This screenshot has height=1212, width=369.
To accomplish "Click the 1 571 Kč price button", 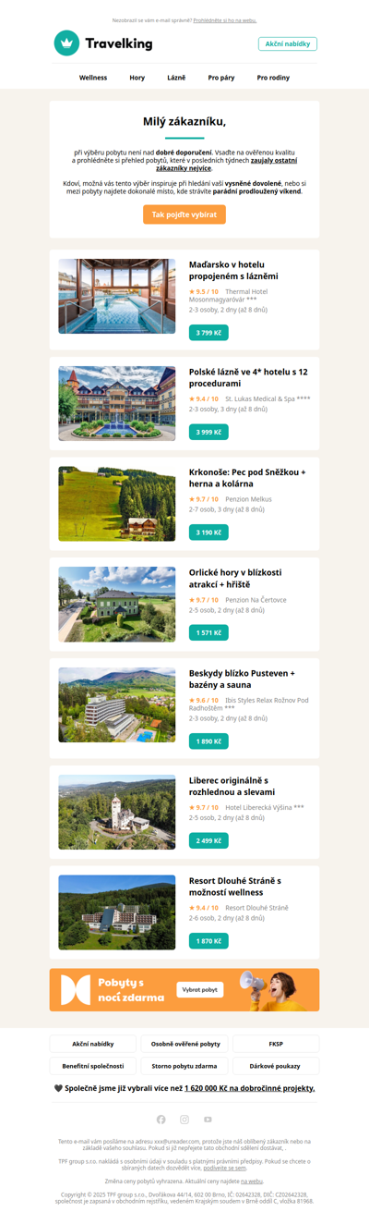I will click(x=208, y=633).
